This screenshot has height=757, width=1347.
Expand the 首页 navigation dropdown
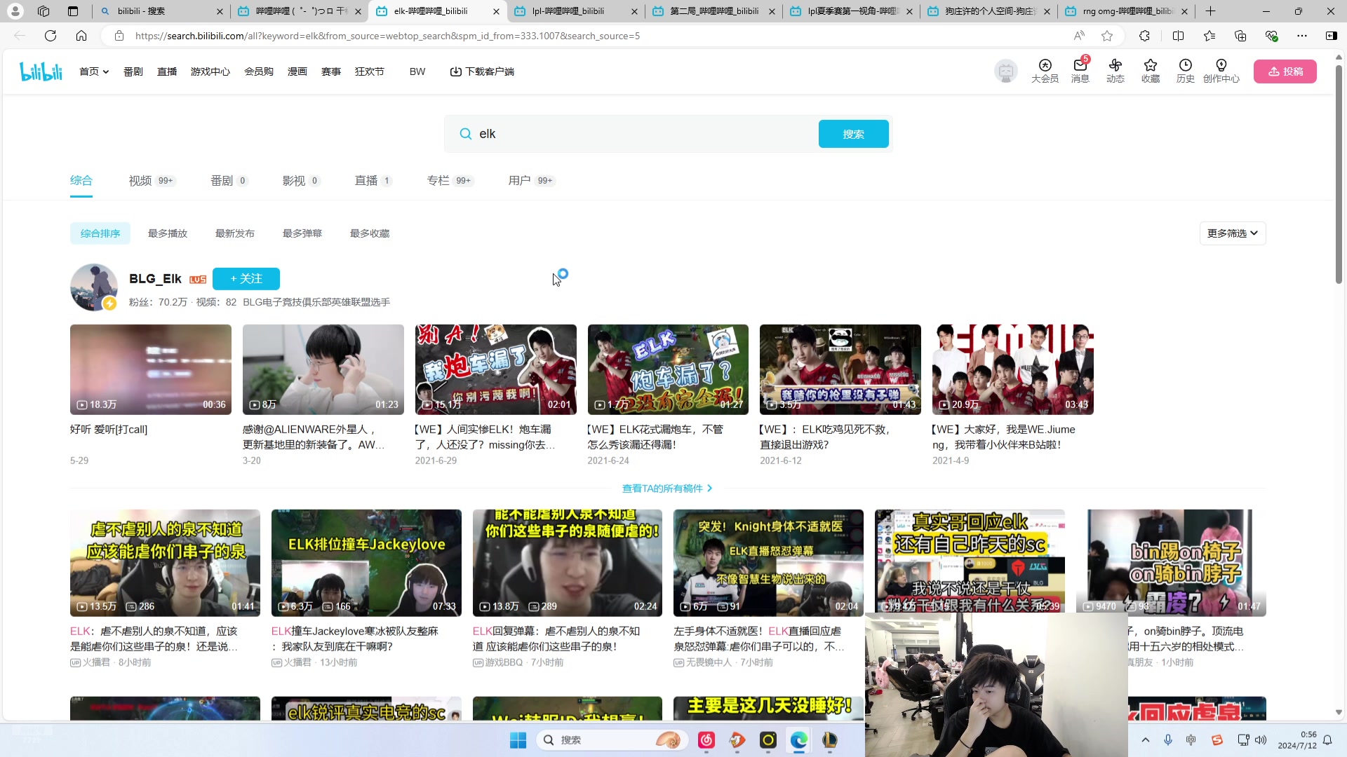pos(93,71)
